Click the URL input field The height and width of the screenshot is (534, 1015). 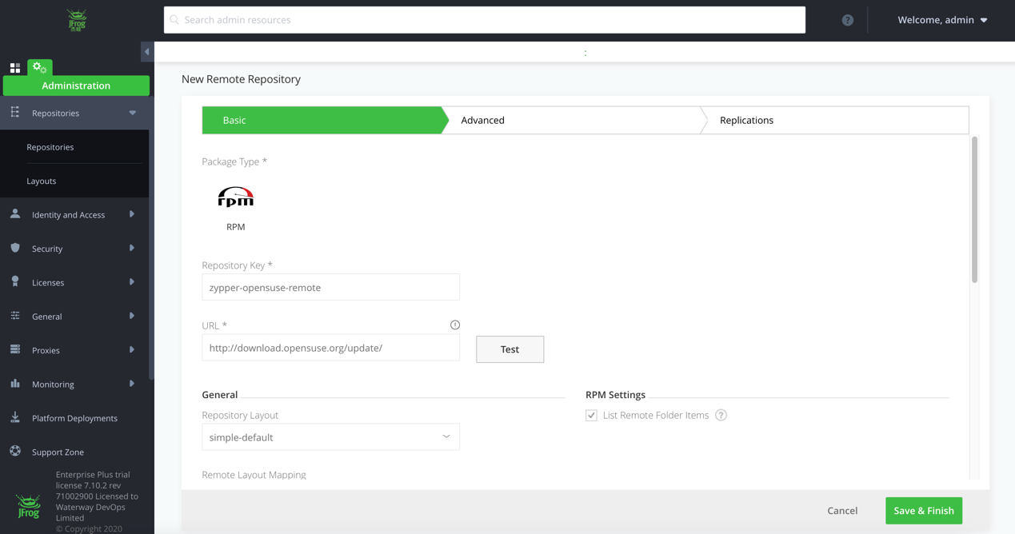(330, 348)
